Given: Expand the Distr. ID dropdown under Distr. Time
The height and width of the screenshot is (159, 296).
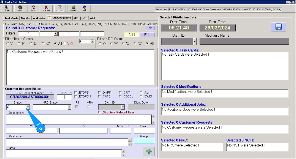Looking at the screenshot, I should tap(195, 41).
